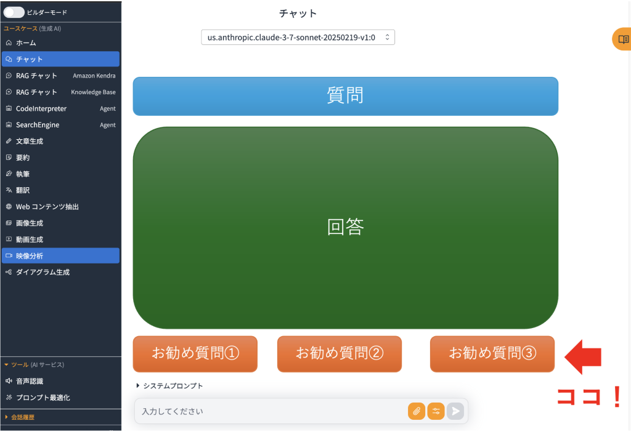This screenshot has width=631, height=434.
Task: Go to 文章生成 use case
Action: [x=61, y=141]
